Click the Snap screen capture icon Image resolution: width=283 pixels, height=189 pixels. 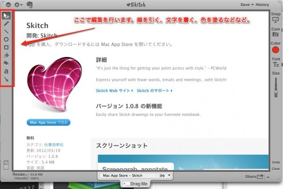[275, 20]
